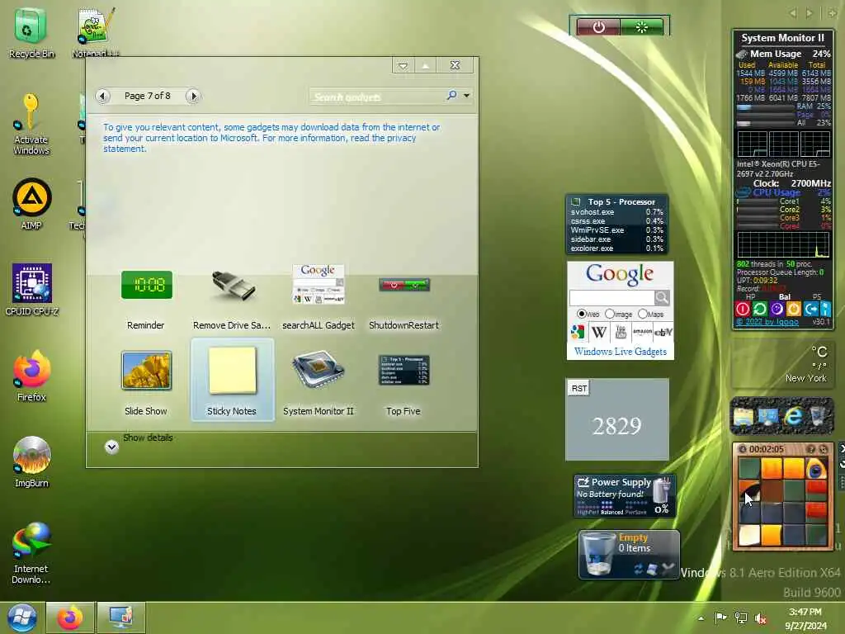Viewport: 845px width, 634px height.
Task: Select Balanced plan in Power Supply gadget
Action: (611, 512)
